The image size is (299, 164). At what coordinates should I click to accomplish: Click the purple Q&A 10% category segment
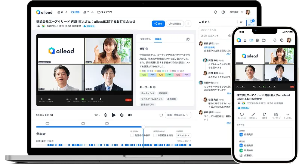click(x=186, y=75)
